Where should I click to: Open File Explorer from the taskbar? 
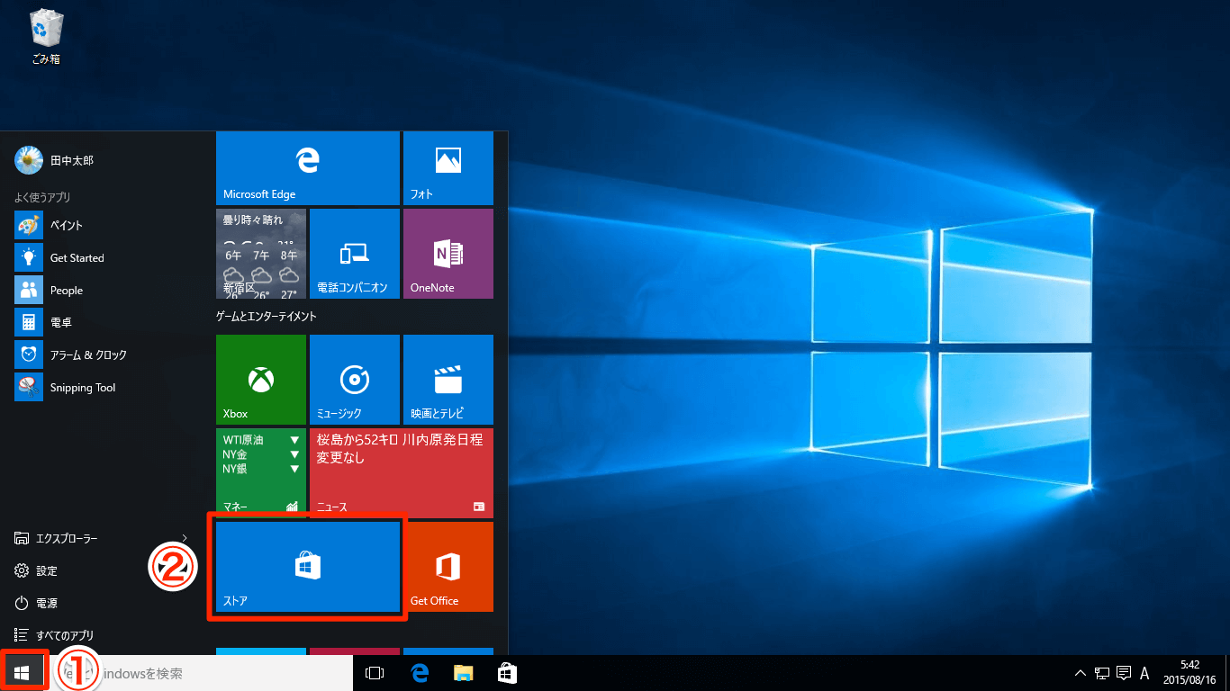point(463,673)
